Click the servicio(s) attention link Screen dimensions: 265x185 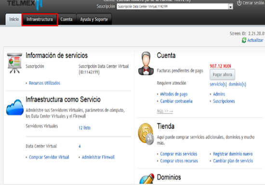pos(218,84)
